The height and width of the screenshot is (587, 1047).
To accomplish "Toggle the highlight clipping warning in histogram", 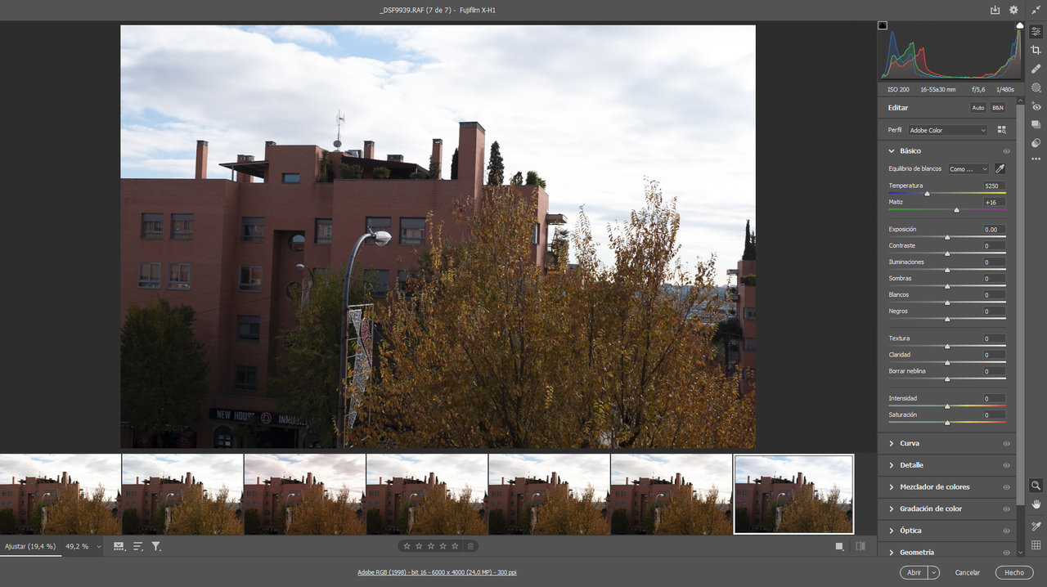I will (1019, 26).
